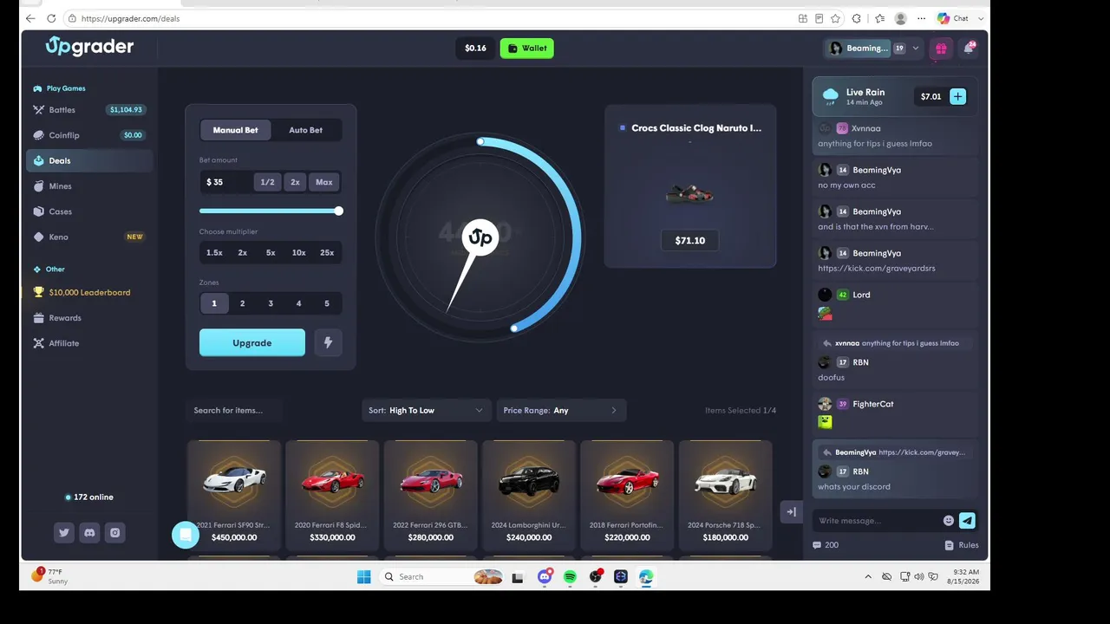The height and width of the screenshot is (624, 1110).
Task: Open the emoji picker in chat
Action: [949, 521]
